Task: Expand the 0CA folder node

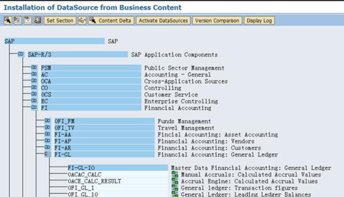Action: click(x=34, y=81)
